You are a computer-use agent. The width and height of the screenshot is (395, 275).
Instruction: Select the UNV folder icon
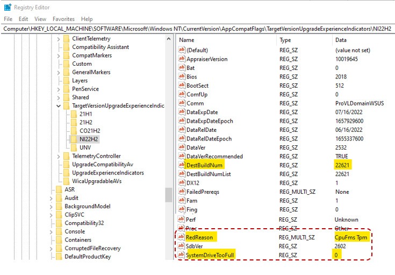(x=74, y=147)
